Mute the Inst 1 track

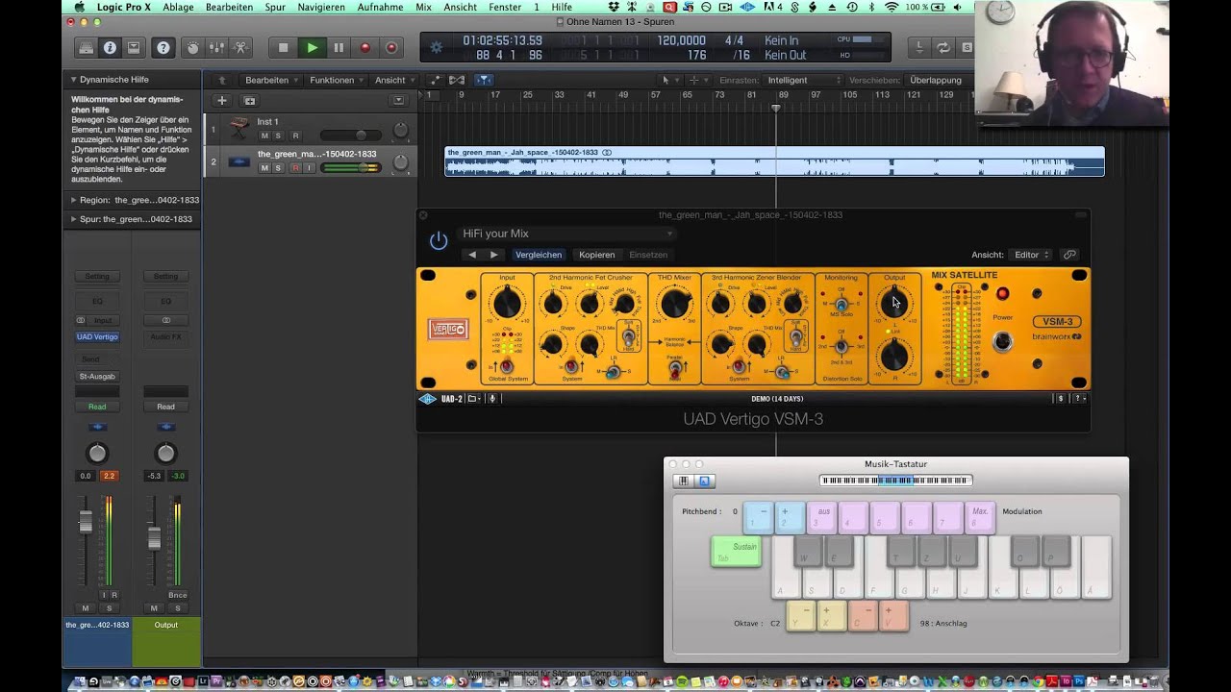point(264,136)
